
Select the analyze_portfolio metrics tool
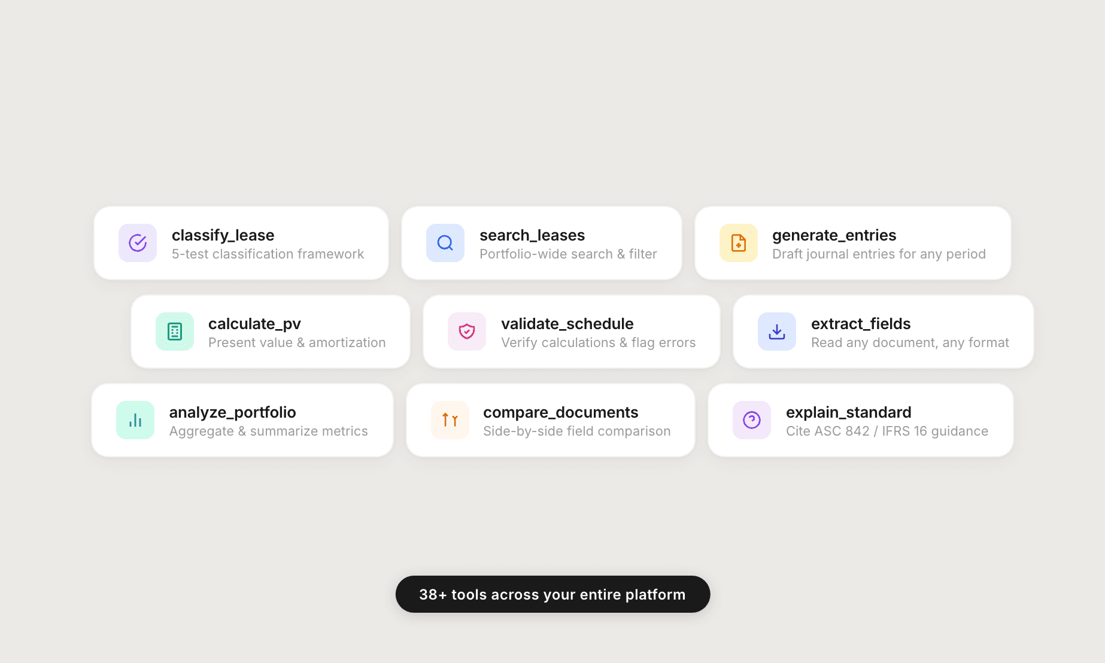(x=242, y=420)
